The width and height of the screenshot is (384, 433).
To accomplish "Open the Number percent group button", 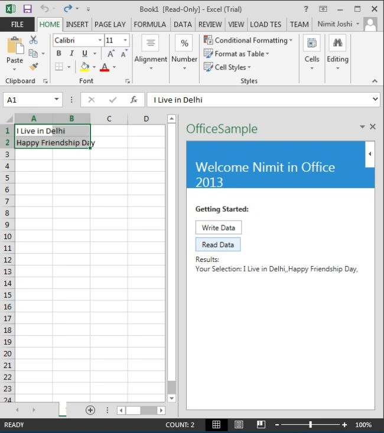I will 184,52.
